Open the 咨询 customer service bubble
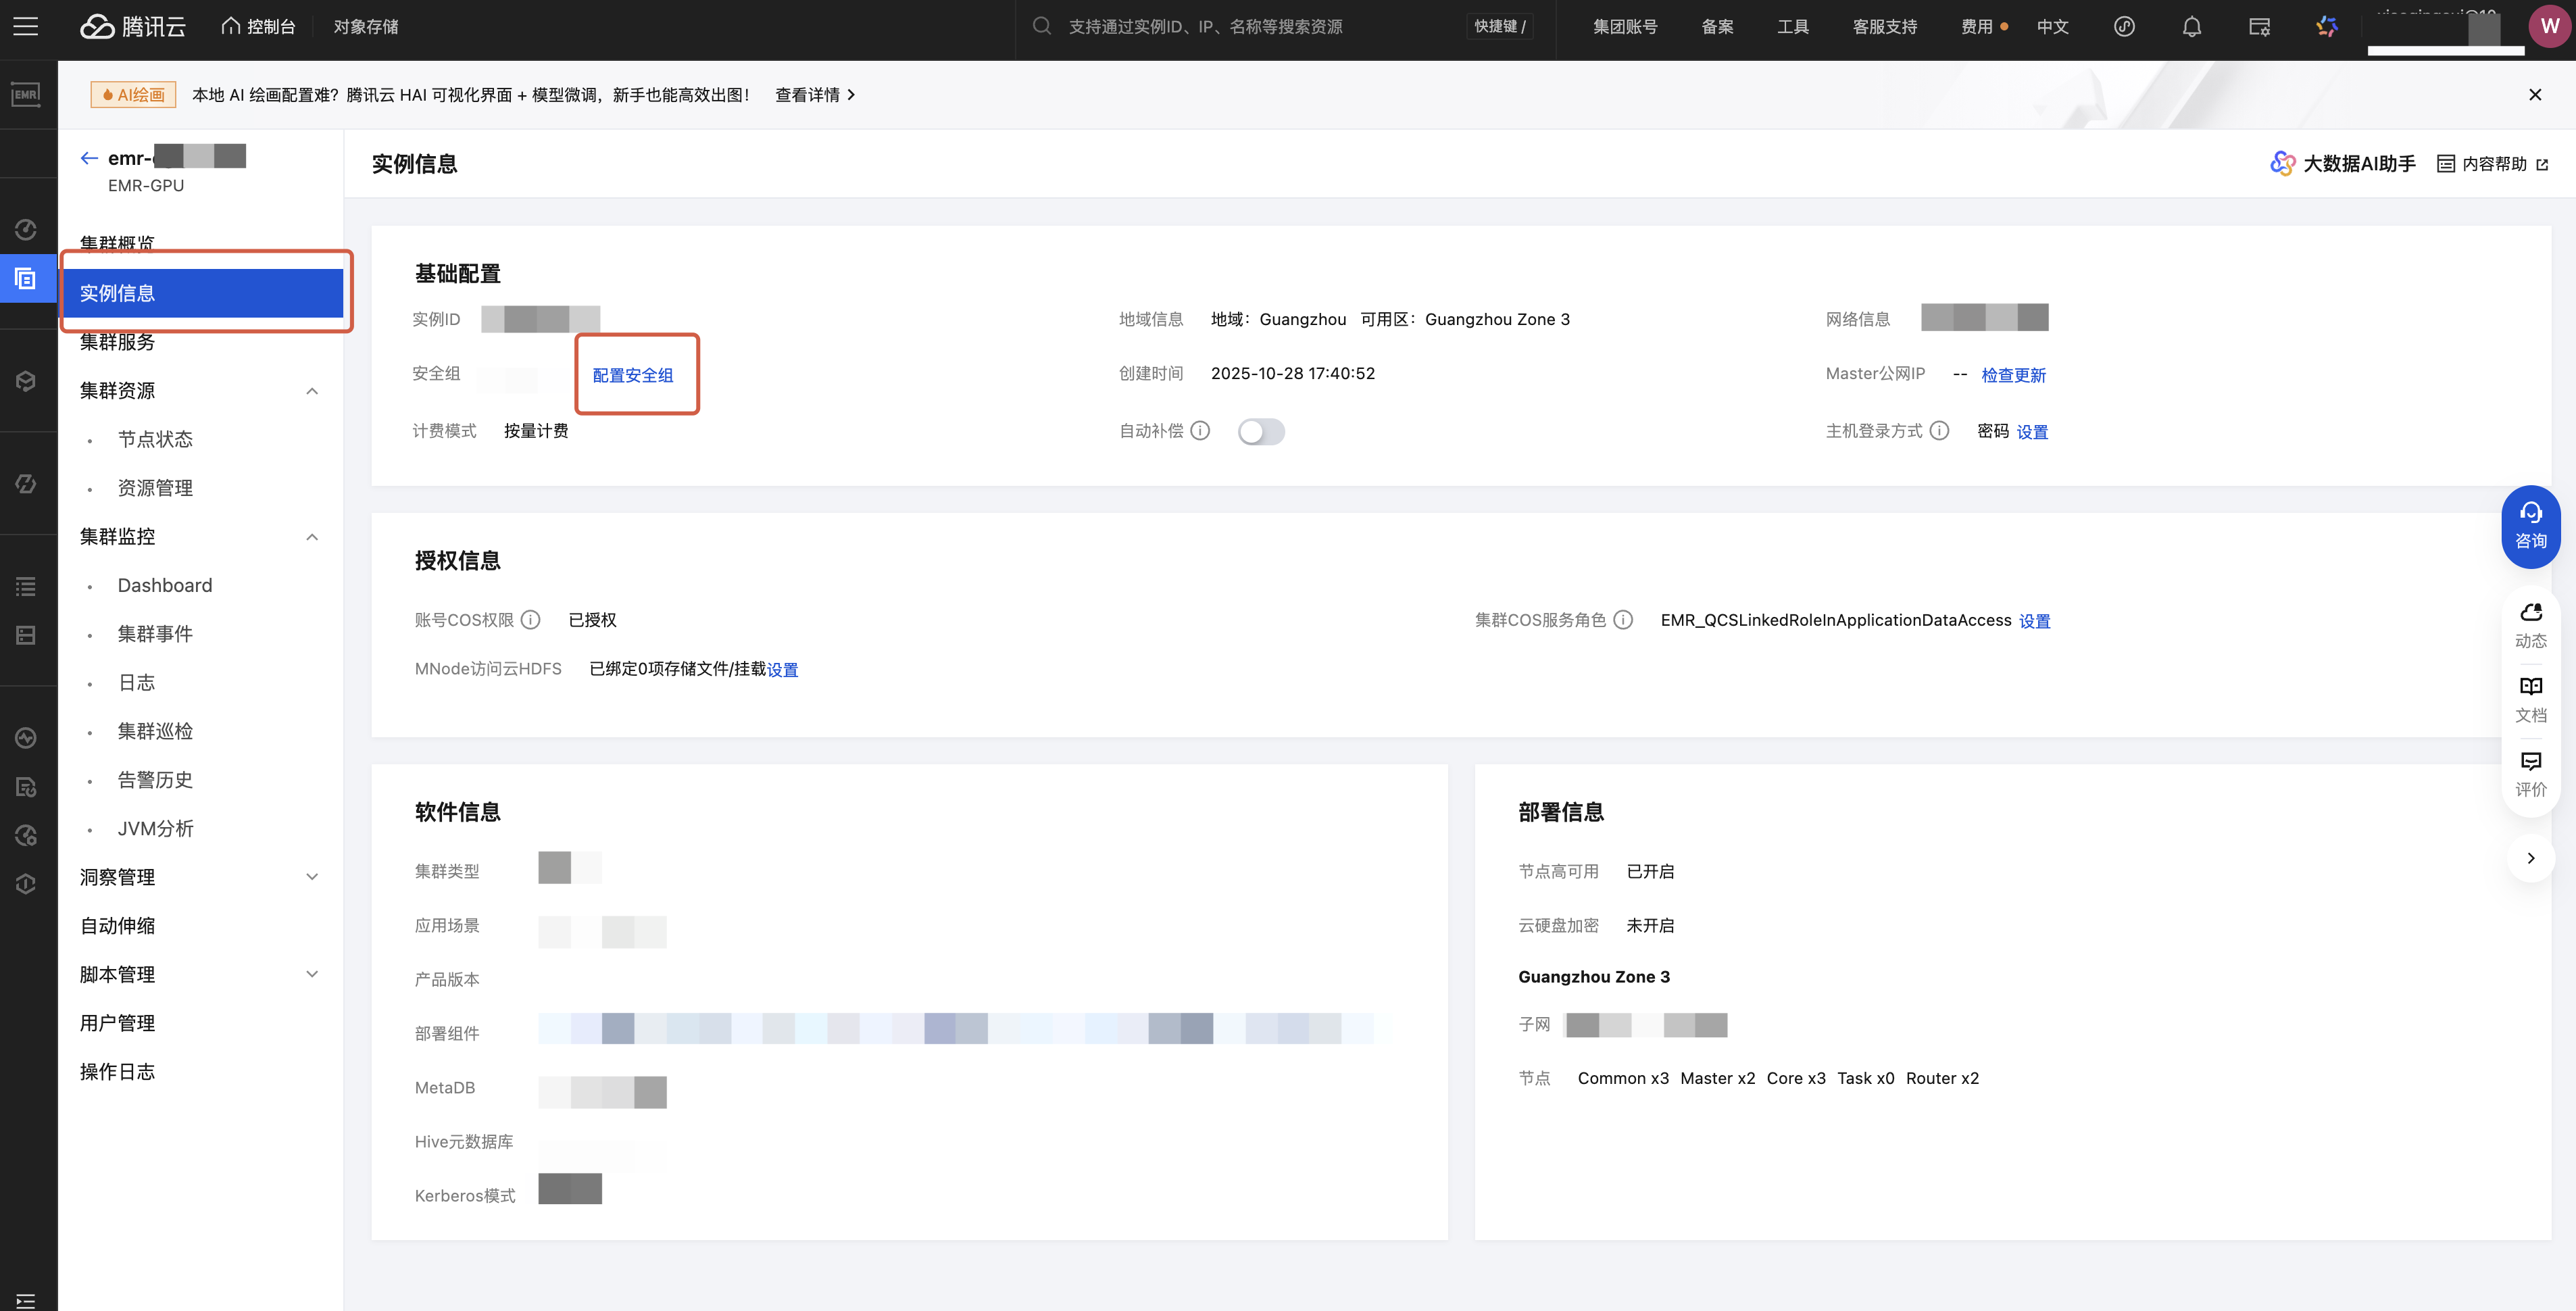This screenshot has width=2576, height=1311. pyautogui.click(x=2530, y=526)
